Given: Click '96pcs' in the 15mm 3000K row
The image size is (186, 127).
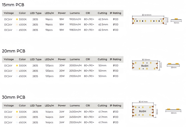Looking at the screenshot, I should 49,19.
